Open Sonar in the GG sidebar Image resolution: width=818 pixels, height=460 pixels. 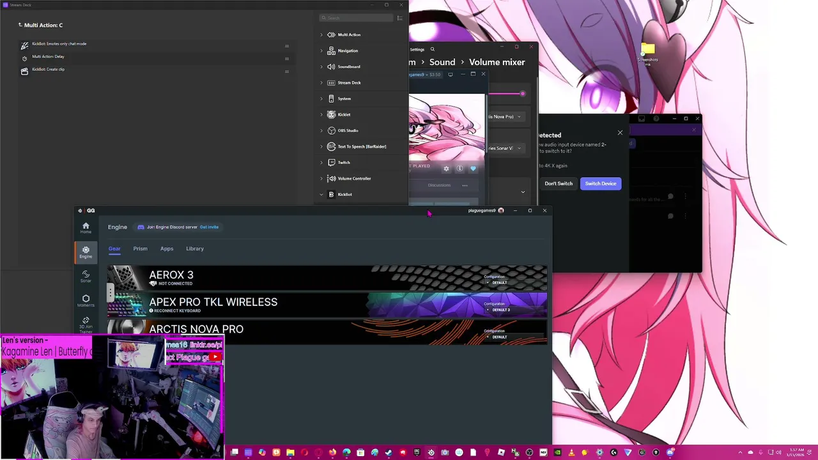click(x=86, y=277)
